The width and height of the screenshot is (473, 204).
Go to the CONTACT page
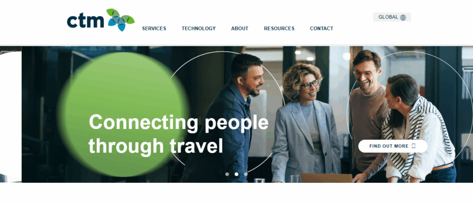(x=321, y=29)
